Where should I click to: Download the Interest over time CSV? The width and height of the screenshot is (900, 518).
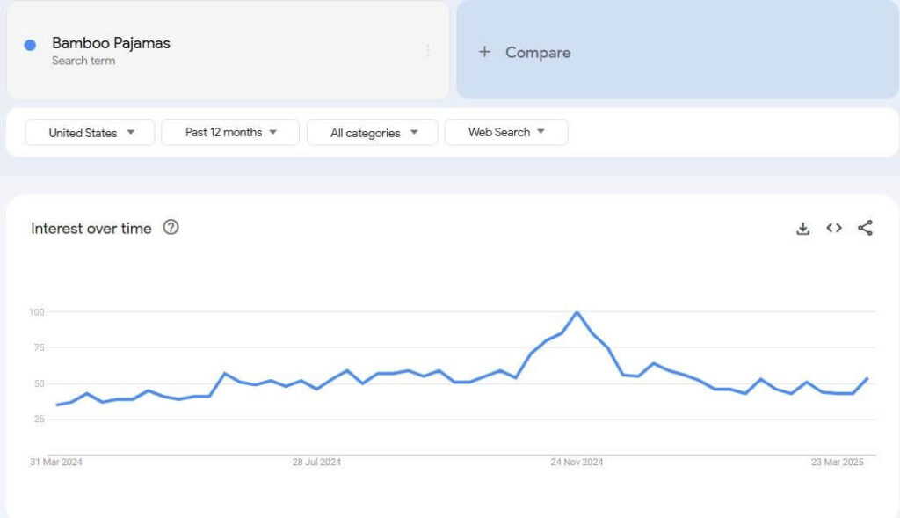point(802,229)
